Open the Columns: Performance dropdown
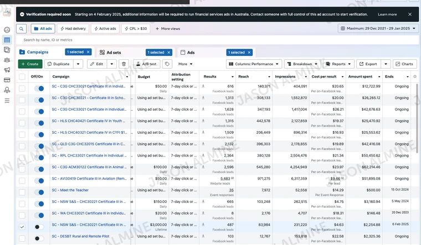The height and width of the screenshot is (245, 421). pos(254,64)
